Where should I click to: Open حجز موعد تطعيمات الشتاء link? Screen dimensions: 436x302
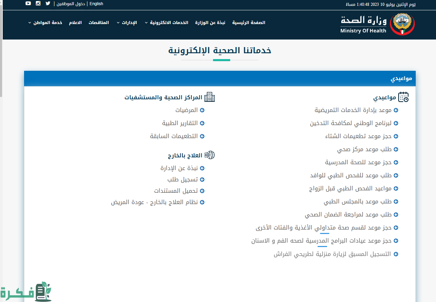pyautogui.click(x=359, y=136)
